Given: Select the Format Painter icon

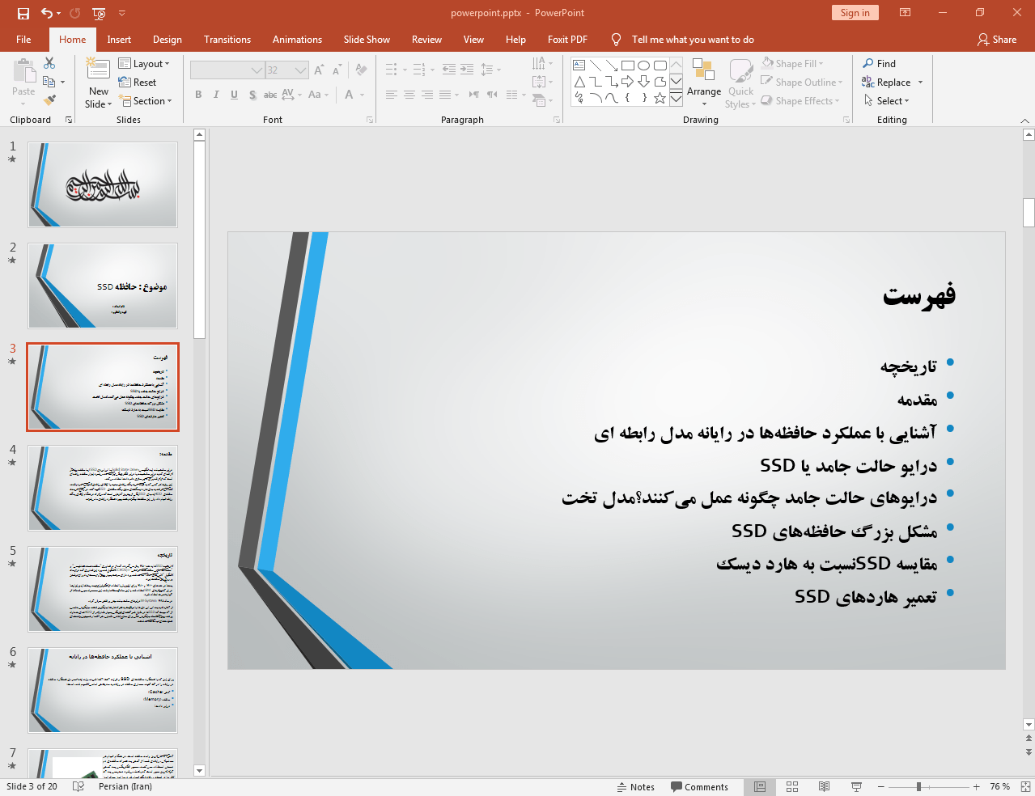Looking at the screenshot, I should click(49, 100).
